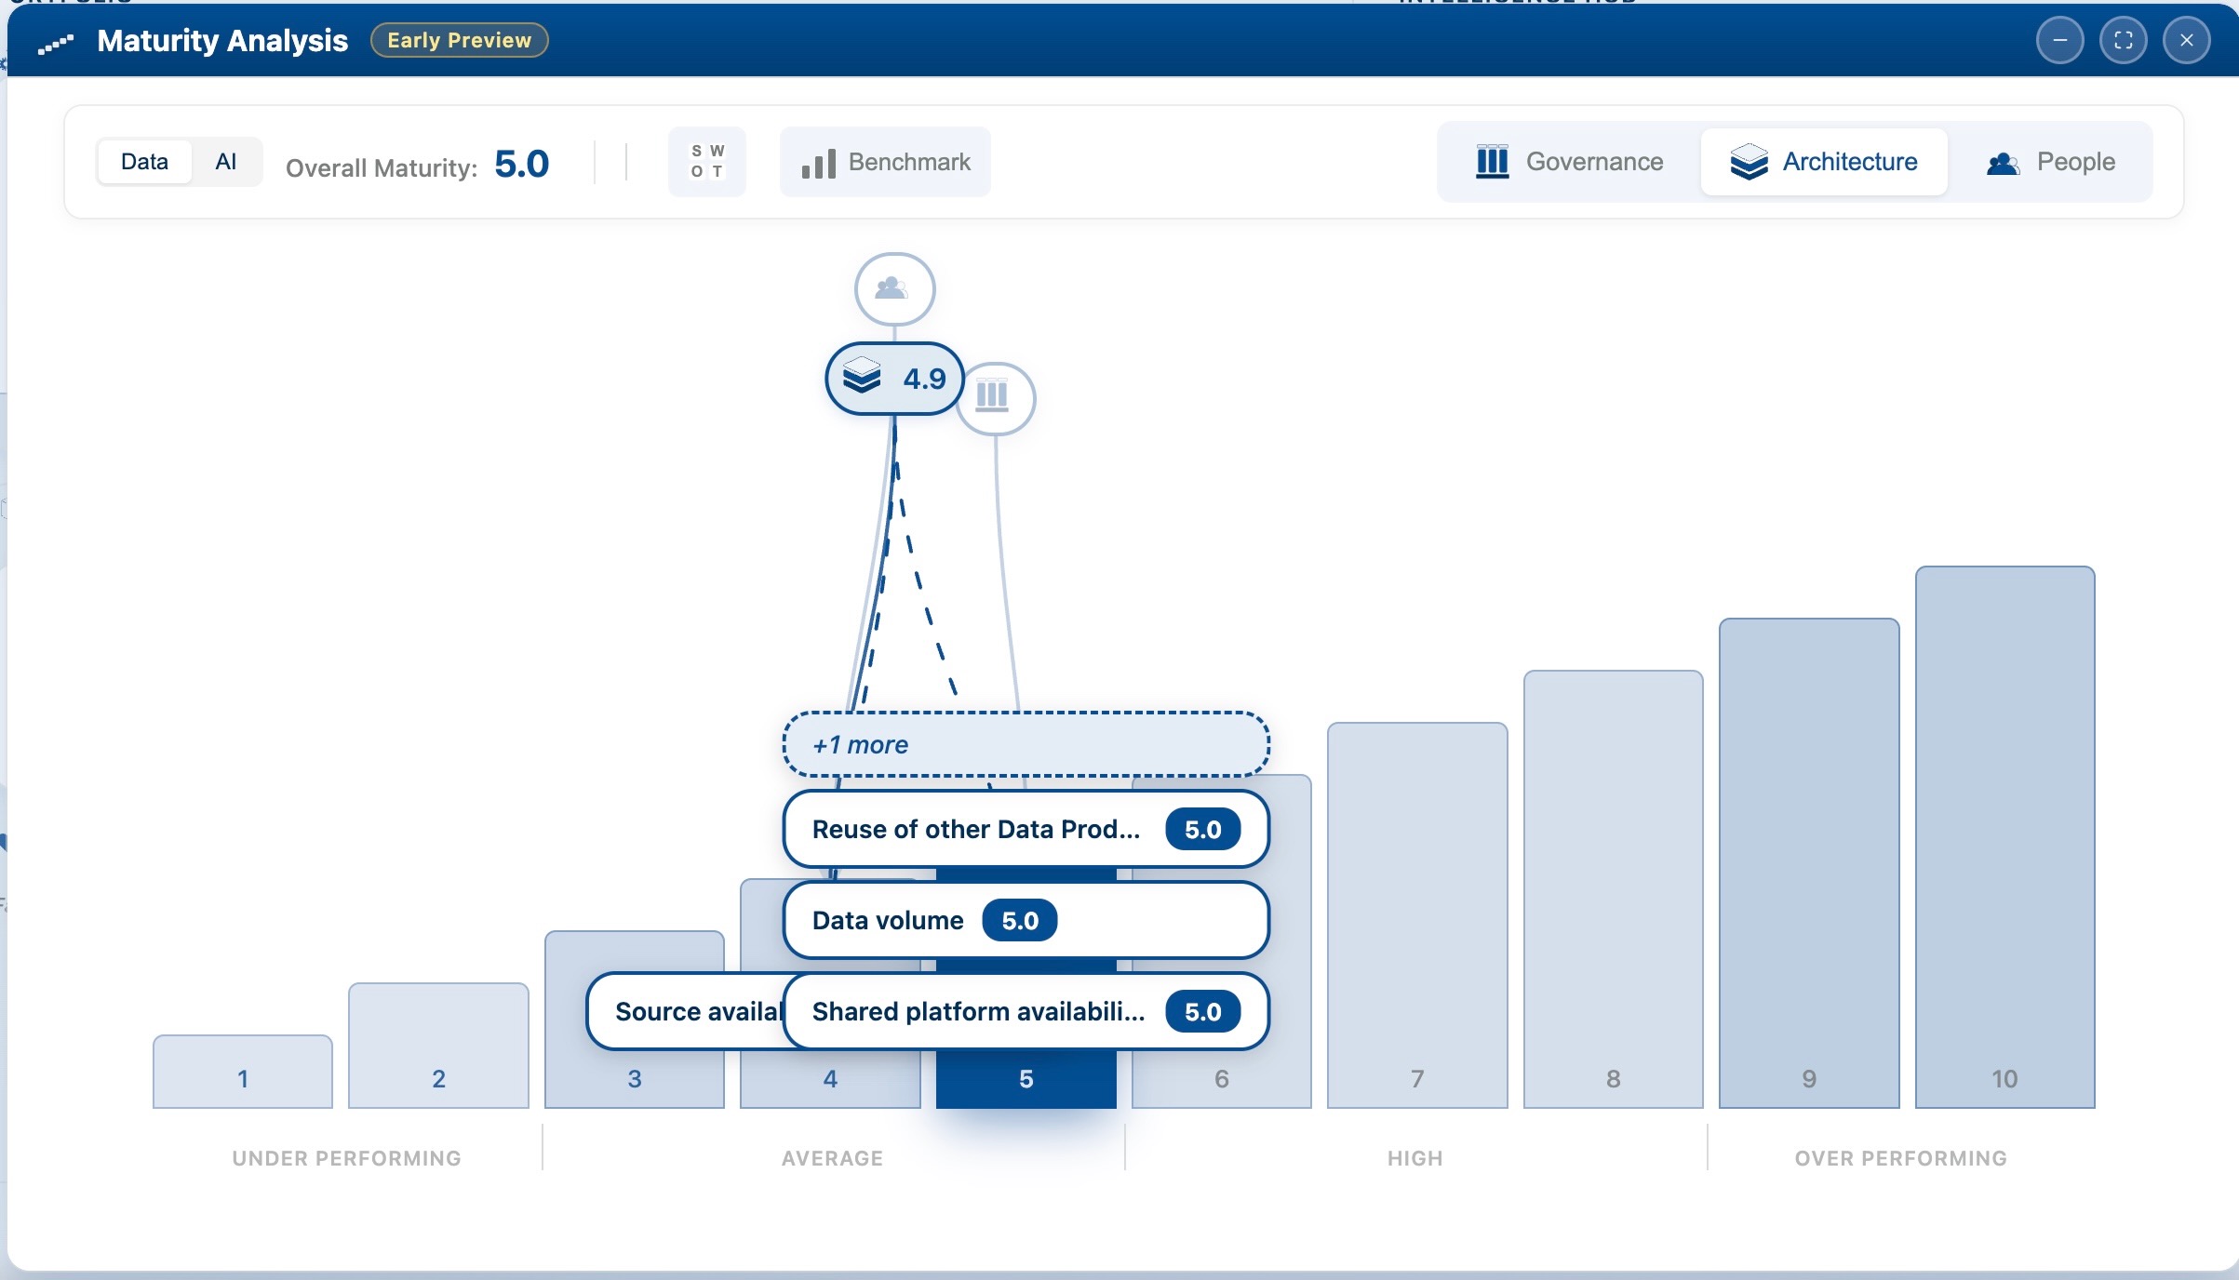Screen dimensions: 2239x1280
Task: Open the Source availa... item card
Action: (685, 1011)
